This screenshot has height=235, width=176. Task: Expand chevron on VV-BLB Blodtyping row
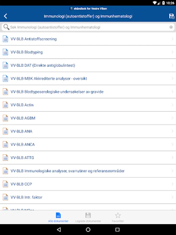click(x=172, y=52)
